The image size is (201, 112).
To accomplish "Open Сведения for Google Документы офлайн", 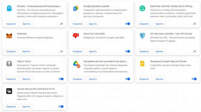I will pos(77,24).
